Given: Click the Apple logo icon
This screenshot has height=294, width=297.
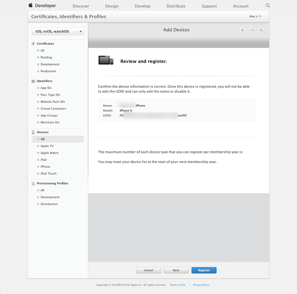Looking at the screenshot, I should [x=31, y=5].
